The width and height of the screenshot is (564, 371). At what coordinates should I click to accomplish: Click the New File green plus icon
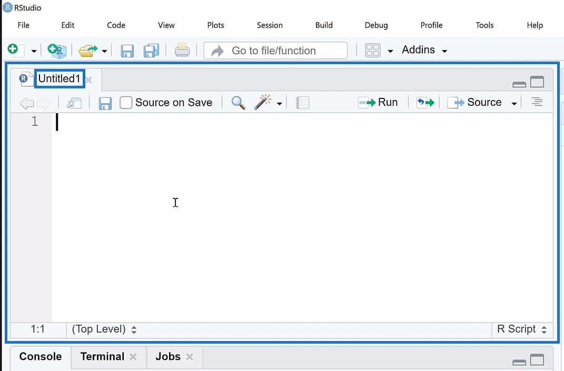coord(15,51)
